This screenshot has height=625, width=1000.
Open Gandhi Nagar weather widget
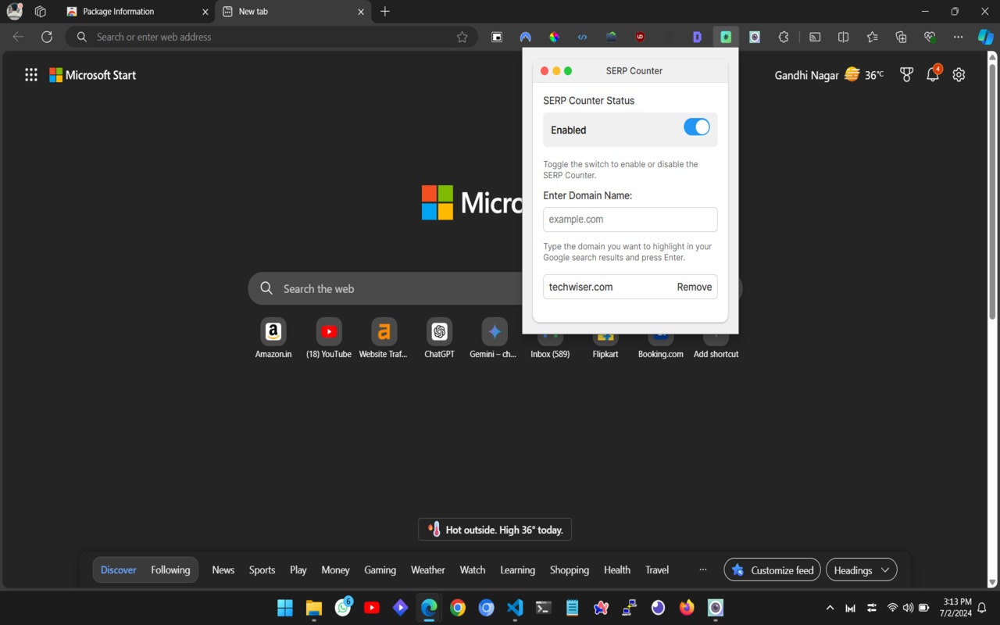pyautogui.click(x=829, y=75)
